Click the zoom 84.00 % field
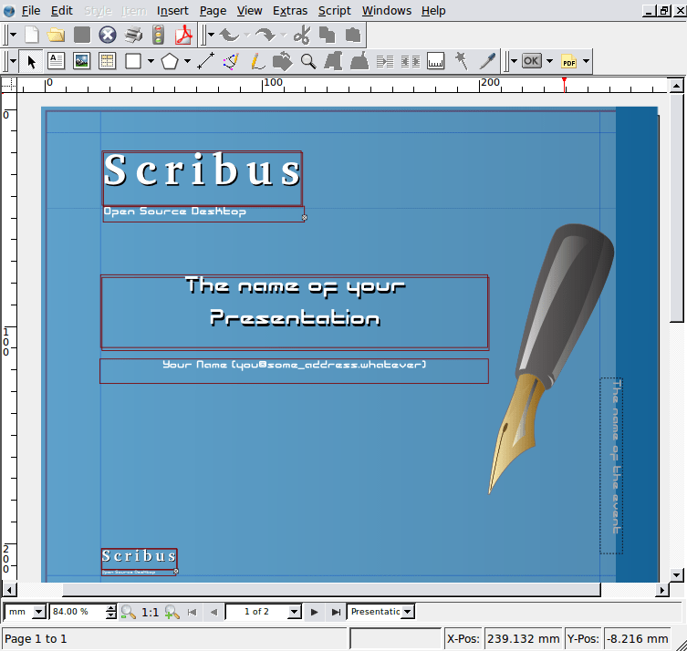 78,612
